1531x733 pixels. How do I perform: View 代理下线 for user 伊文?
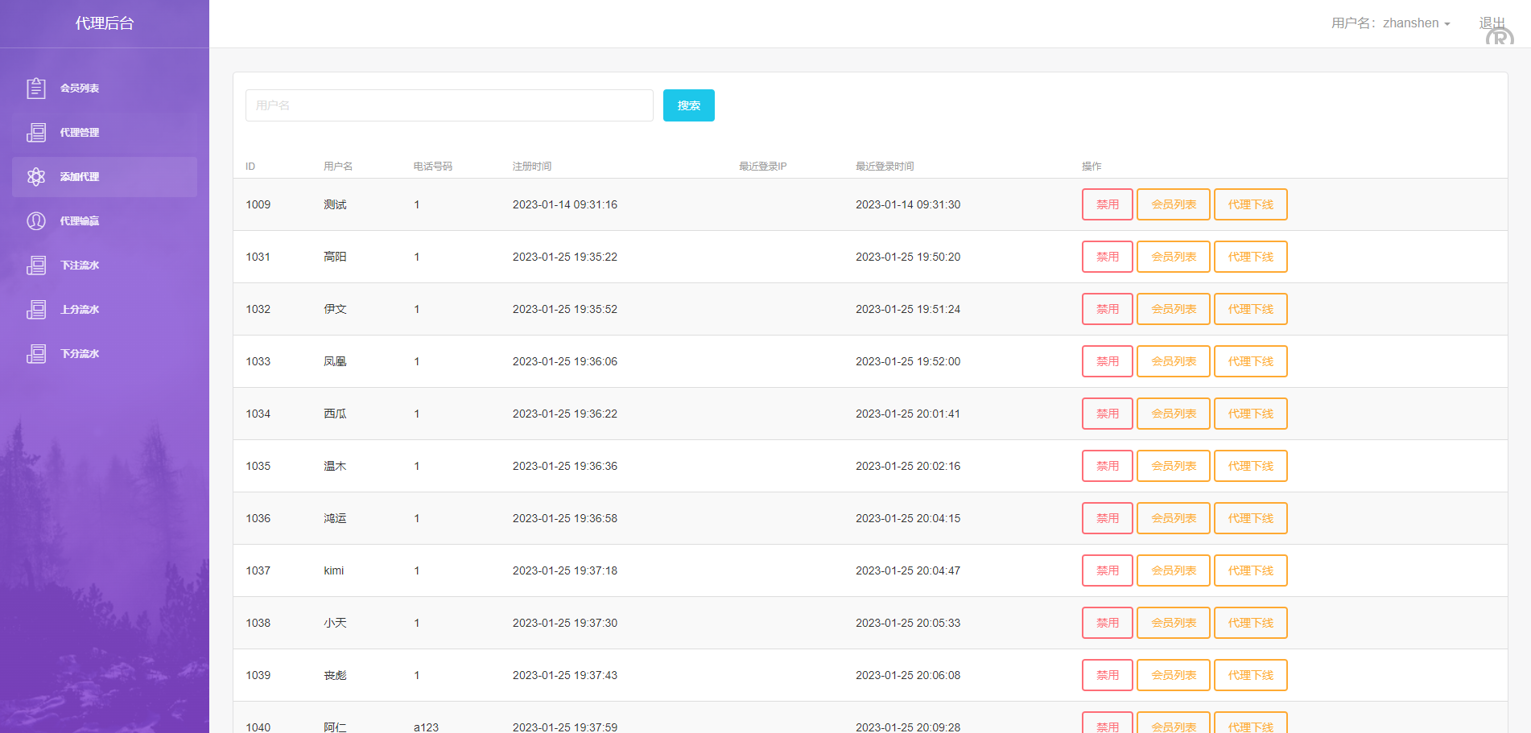point(1250,309)
